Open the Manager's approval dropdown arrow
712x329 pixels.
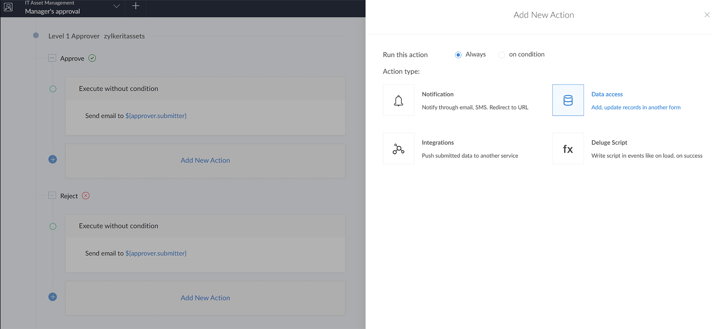point(116,6)
